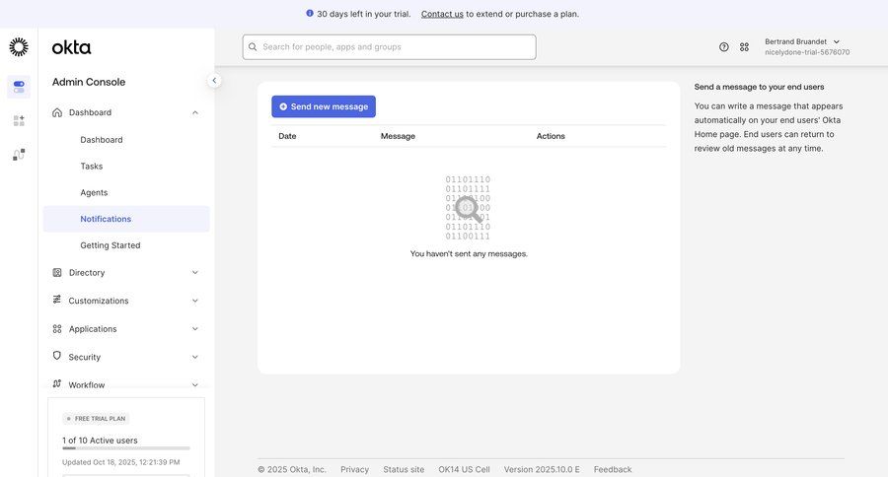
Task: Click the Version 2025.10.0 E footer link
Action: pyautogui.click(x=542, y=470)
